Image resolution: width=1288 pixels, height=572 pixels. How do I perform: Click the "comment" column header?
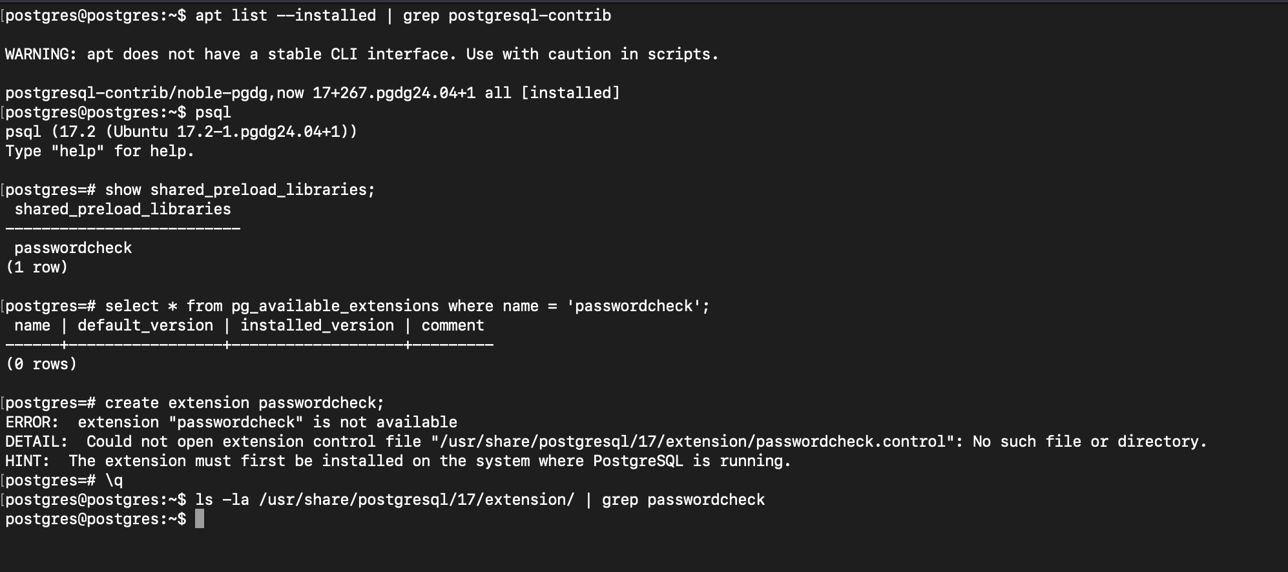(x=453, y=325)
